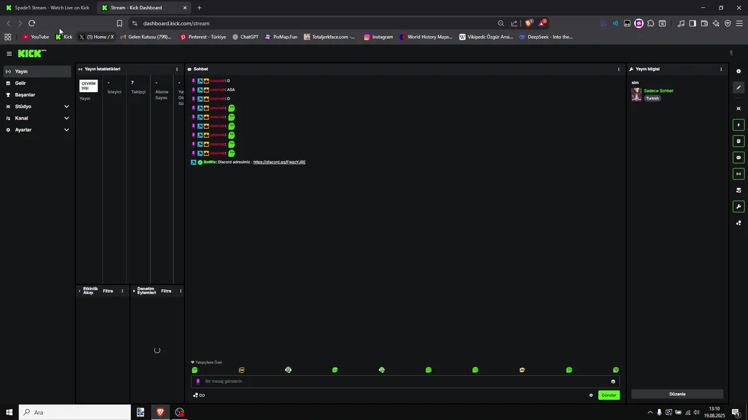The width and height of the screenshot is (748, 420).
Task: Click the focus frame icon in the right rail
Action: click(739, 108)
